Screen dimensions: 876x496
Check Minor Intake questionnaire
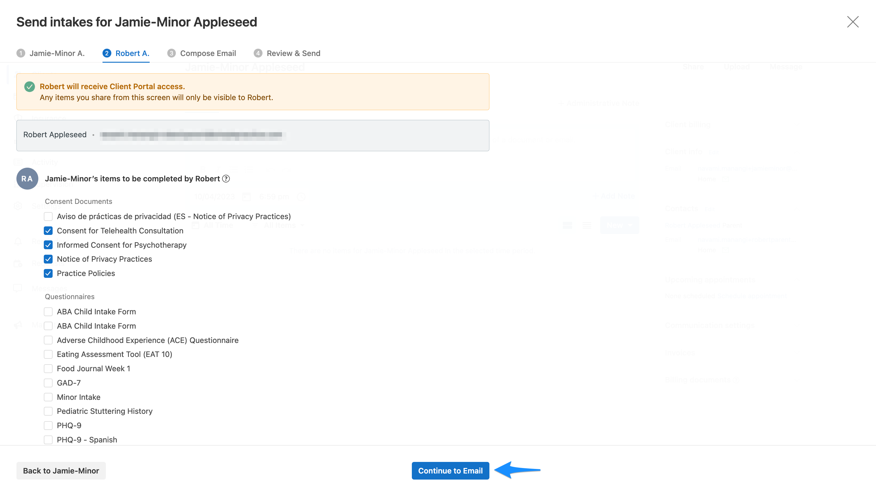click(48, 397)
